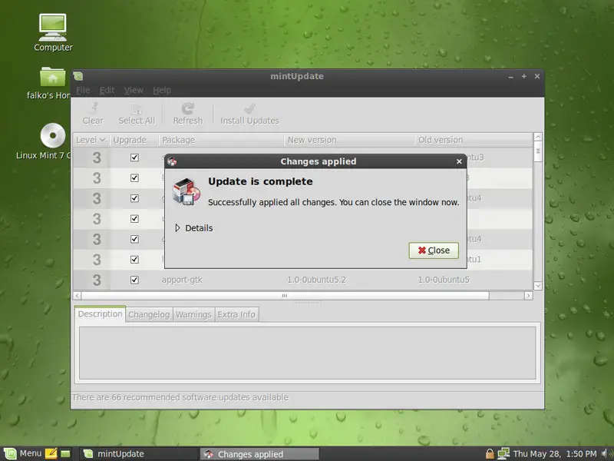Screen dimensions: 614x461
Task: Switch to mintUpdate in the taskbar
Action: click(x=140, y=454)
